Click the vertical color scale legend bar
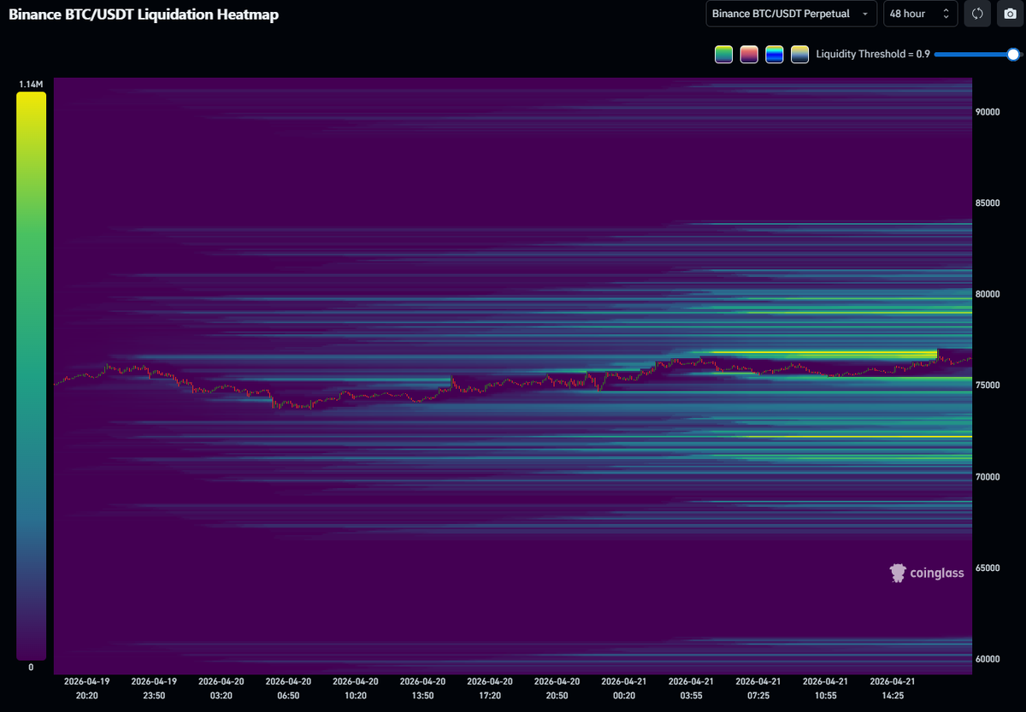1026x712 pixels. tap(31, 376)
